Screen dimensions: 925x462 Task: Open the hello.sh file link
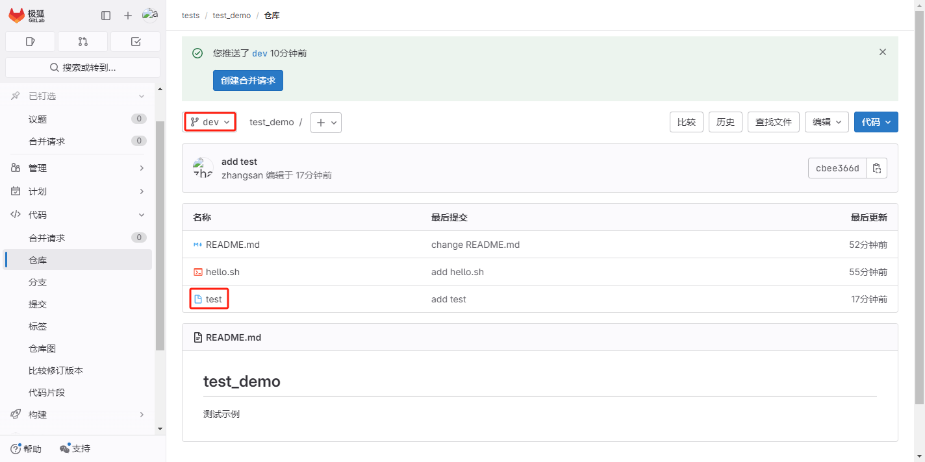(223, 272)
